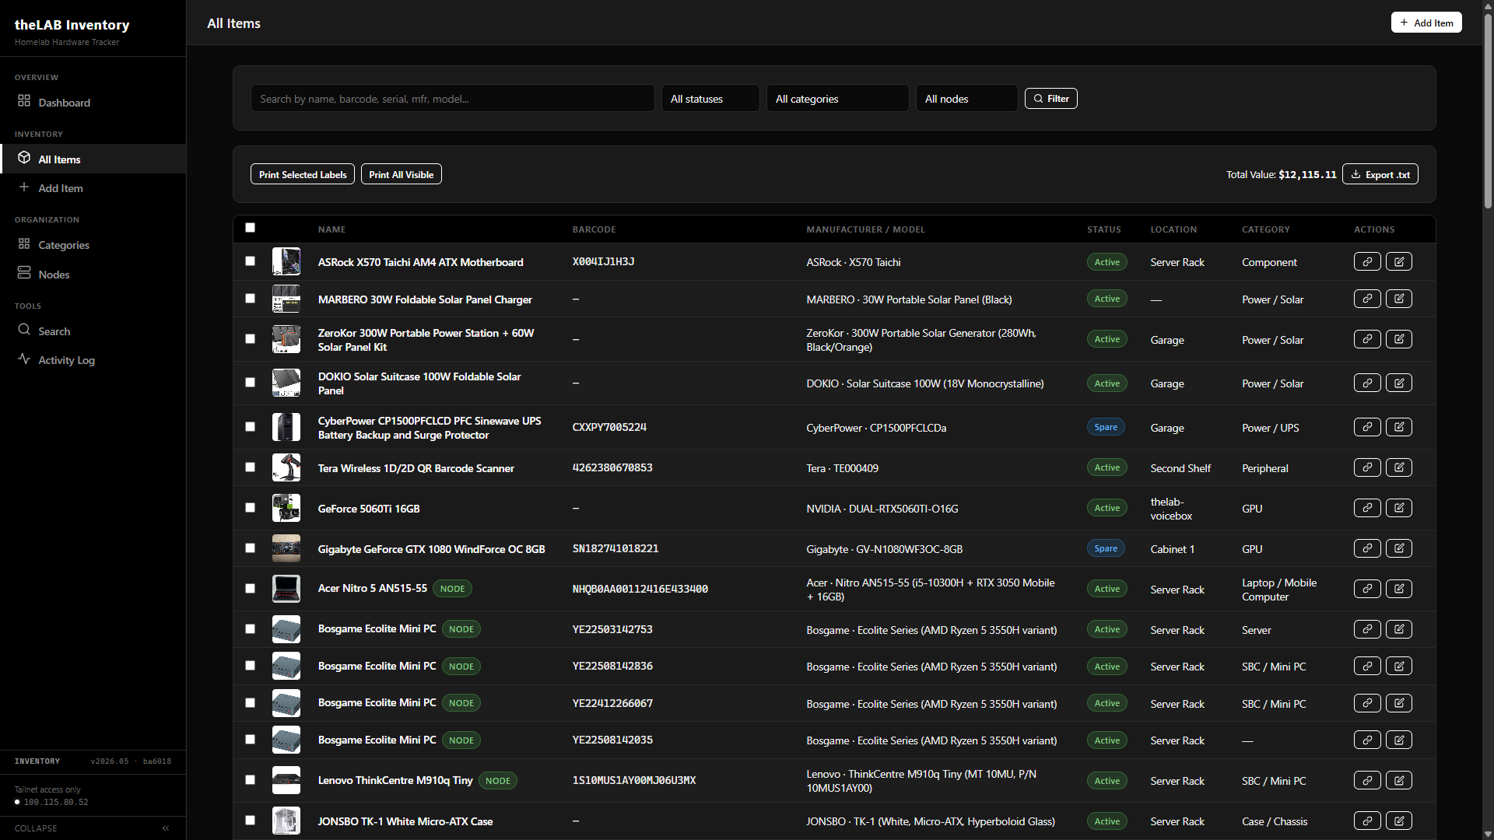Viewport: 1494px width, 840px height.
Task: Click the COLLAPSE label in sidebar footer
Action: tap(36, 828)
